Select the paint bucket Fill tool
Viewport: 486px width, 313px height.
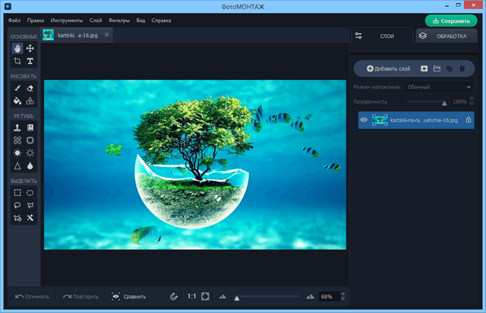17,100
